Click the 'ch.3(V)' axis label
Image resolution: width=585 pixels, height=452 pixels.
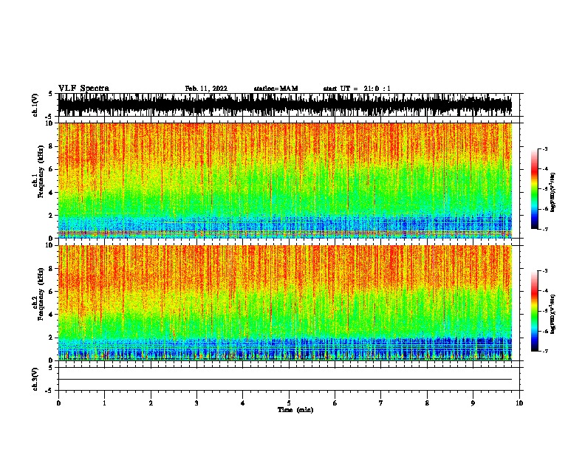35,379
